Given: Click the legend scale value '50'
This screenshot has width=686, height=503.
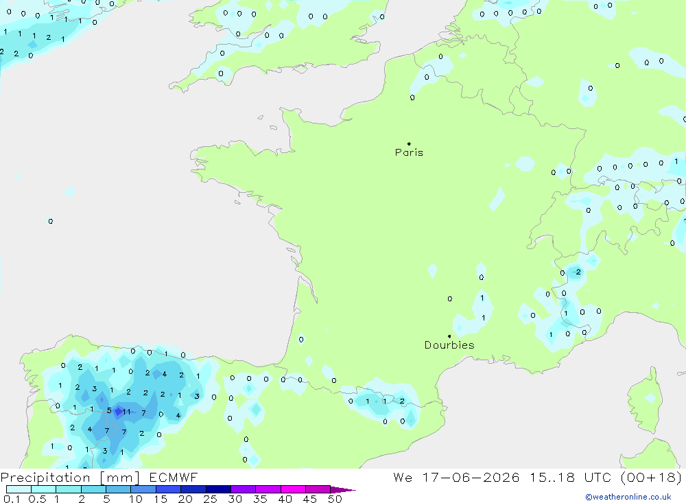Looking at the screenshot, I should click(x=335, y=499).
